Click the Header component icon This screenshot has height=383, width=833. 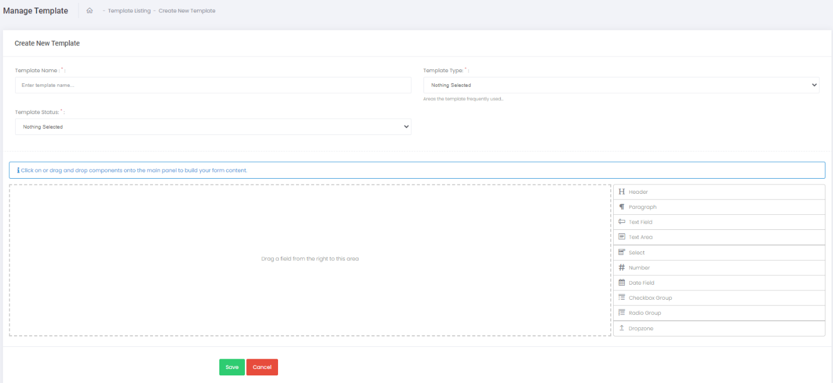tap(621, 191)
